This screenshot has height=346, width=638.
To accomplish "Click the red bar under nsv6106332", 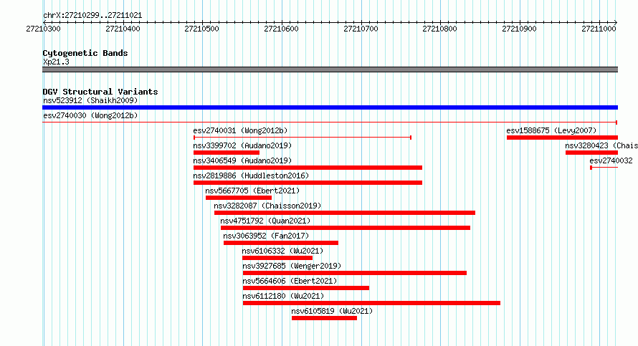I will click(277, 258).
